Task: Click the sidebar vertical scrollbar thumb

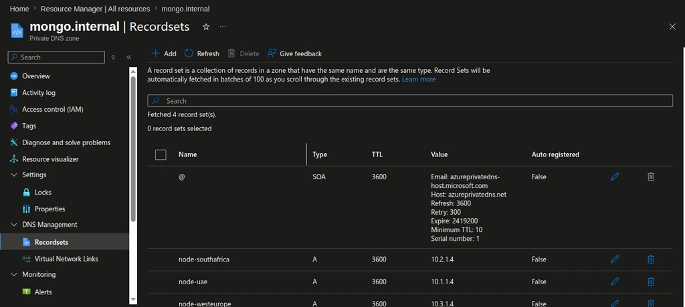Action: point(133,148)
